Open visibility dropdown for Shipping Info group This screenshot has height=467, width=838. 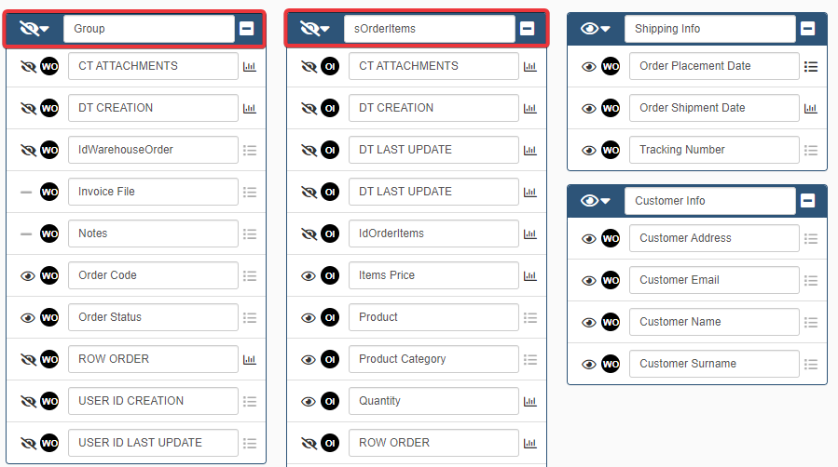tap(595, 29)
